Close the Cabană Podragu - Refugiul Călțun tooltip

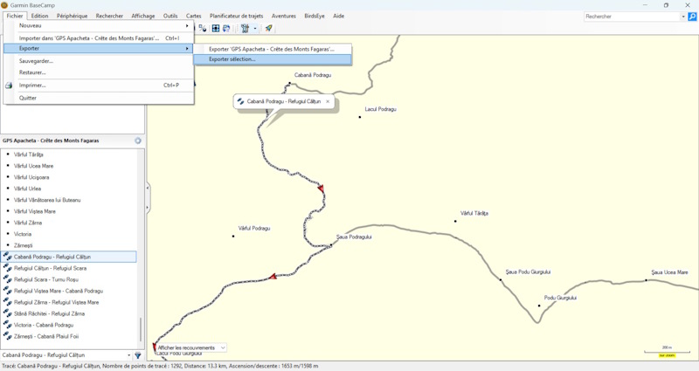click(328, 101)
